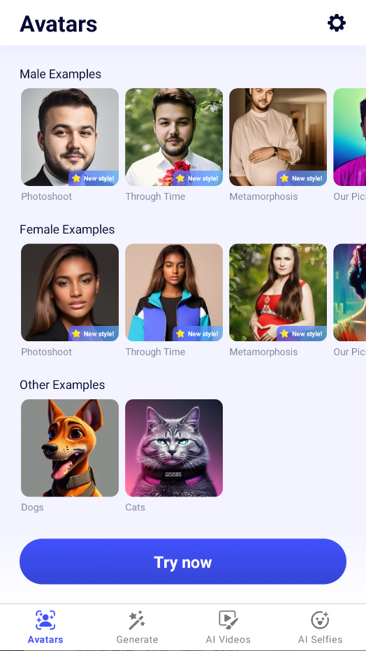Tap the partially visible male Our Picks thumbnail
Viewport: 366px width, 651px height.
pos(350,137)
